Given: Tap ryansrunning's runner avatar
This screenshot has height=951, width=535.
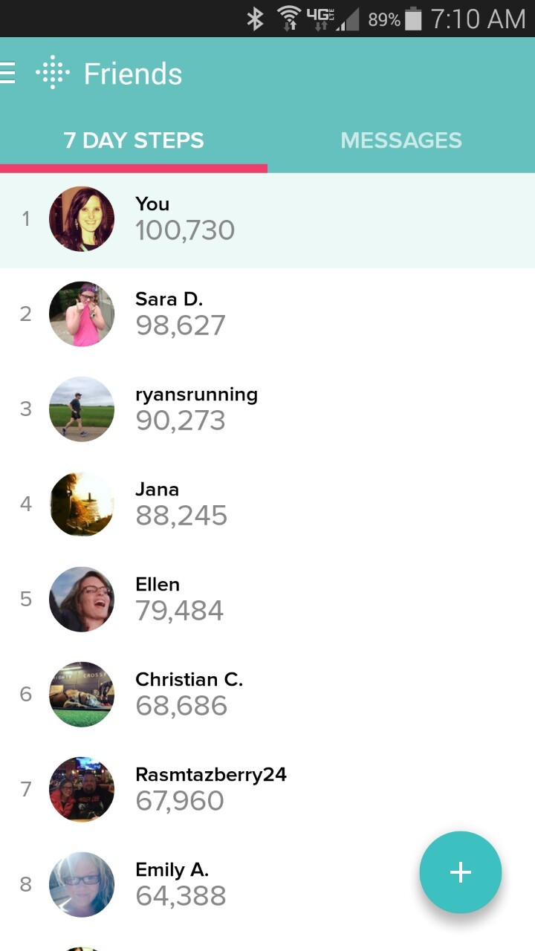Looking at the screenshot, I should [x=82, y=409].
